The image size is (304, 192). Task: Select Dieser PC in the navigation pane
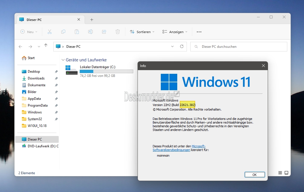pos(37,139)
